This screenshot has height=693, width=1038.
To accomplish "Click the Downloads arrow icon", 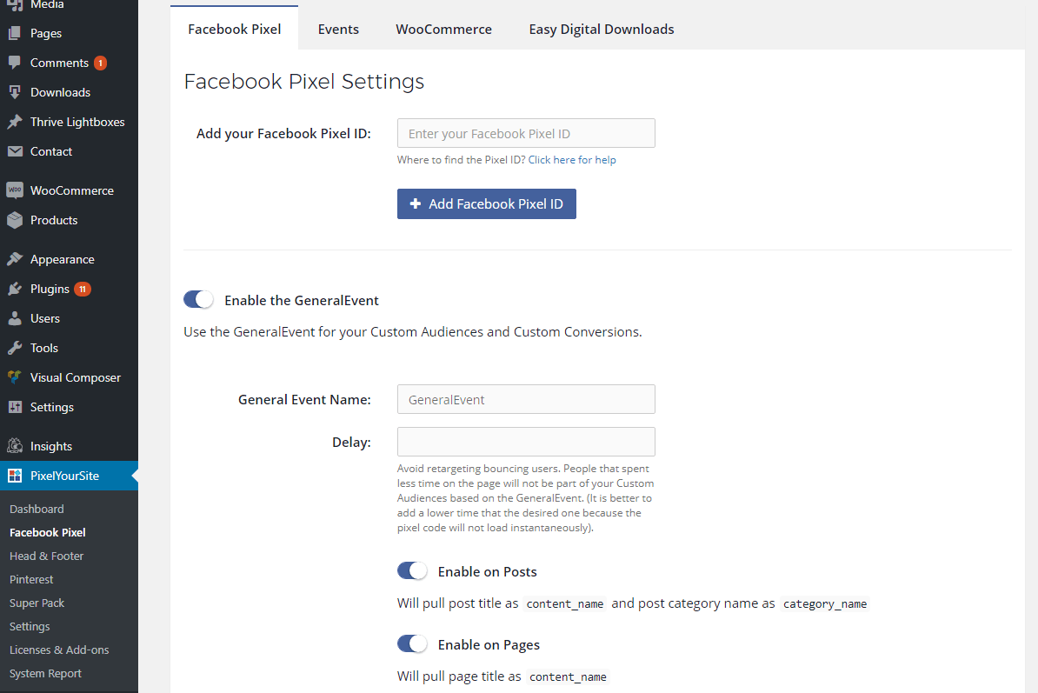I will [15, 93].
